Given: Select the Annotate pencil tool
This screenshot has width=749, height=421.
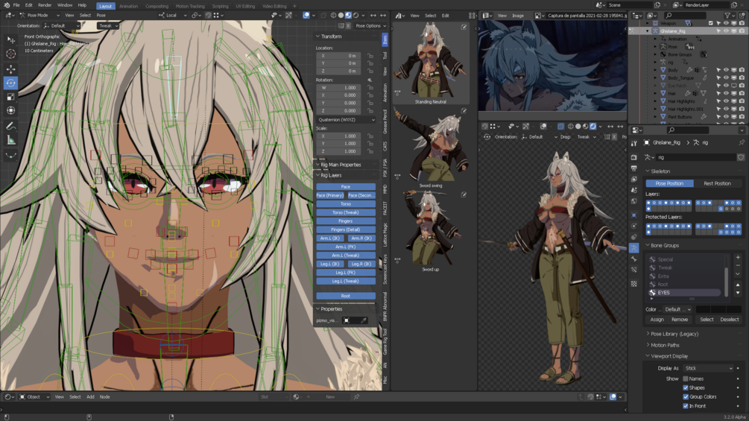Looking at the screenshot, I should point(11,126).
